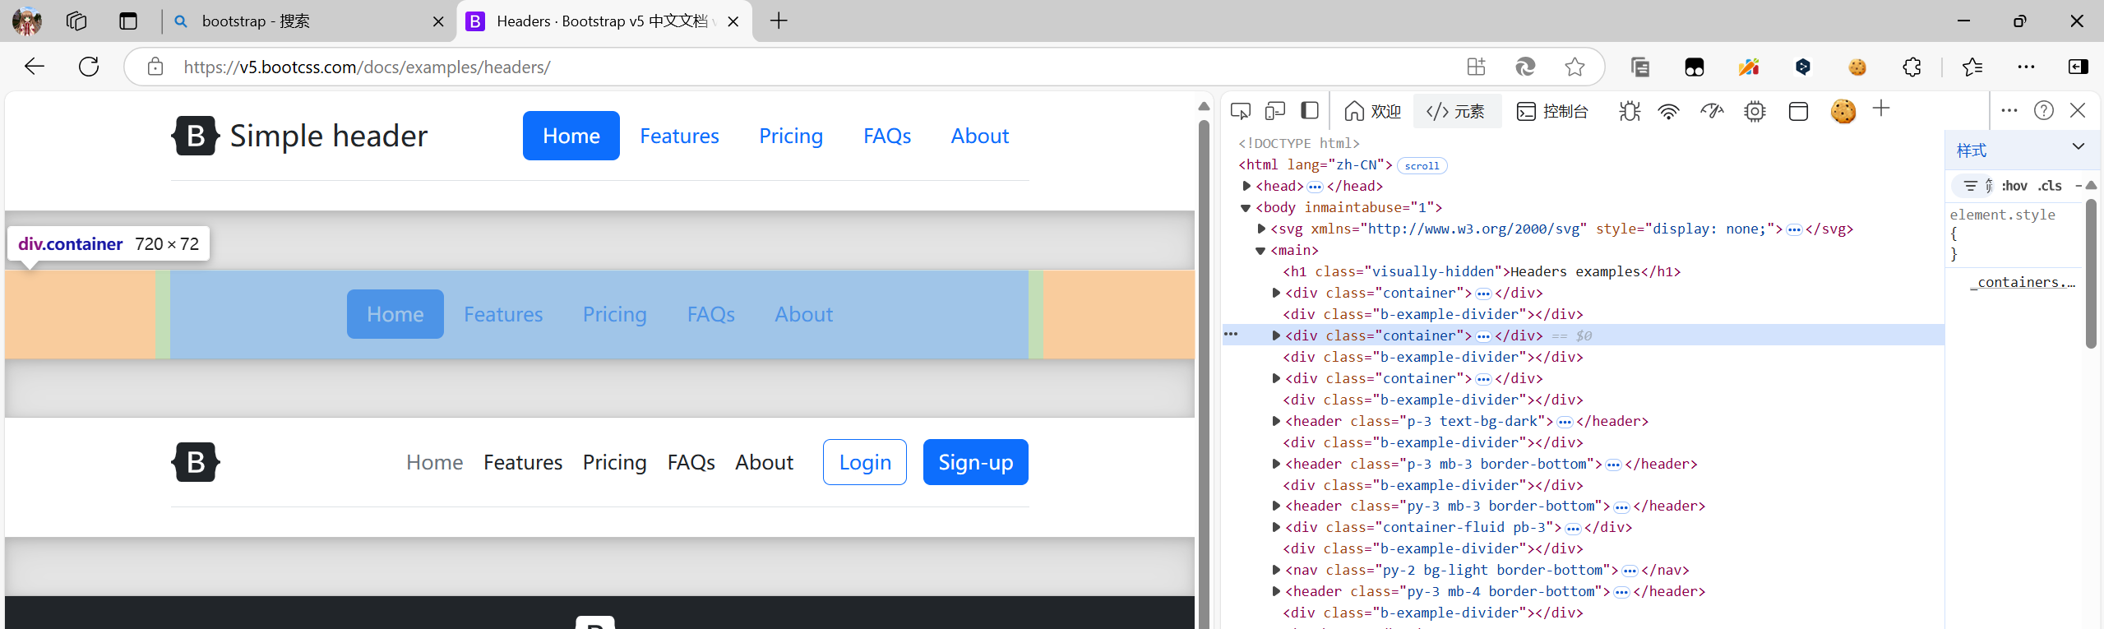Toggle .cls class editor in styles
Viewport: 2104px width, 629px height.
click(x=2050, y=186)
